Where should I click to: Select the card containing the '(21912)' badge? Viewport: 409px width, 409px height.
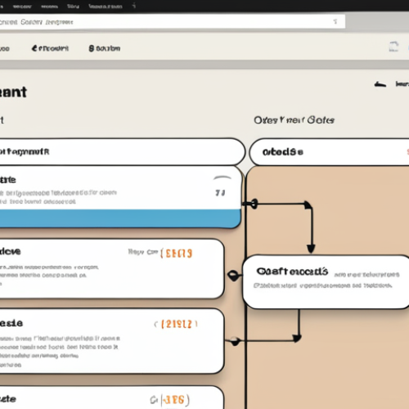112,341
